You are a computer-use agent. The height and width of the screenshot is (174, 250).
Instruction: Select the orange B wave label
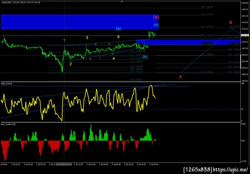pyautogui.click(x=230, y=23)
